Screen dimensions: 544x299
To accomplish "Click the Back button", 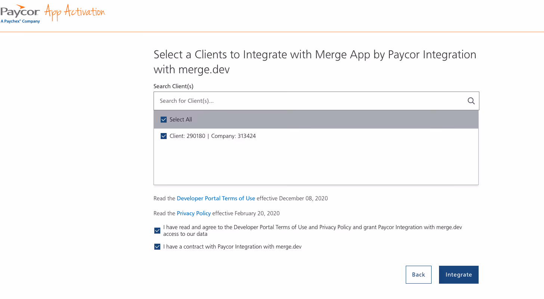I will (x=418, y=274).
